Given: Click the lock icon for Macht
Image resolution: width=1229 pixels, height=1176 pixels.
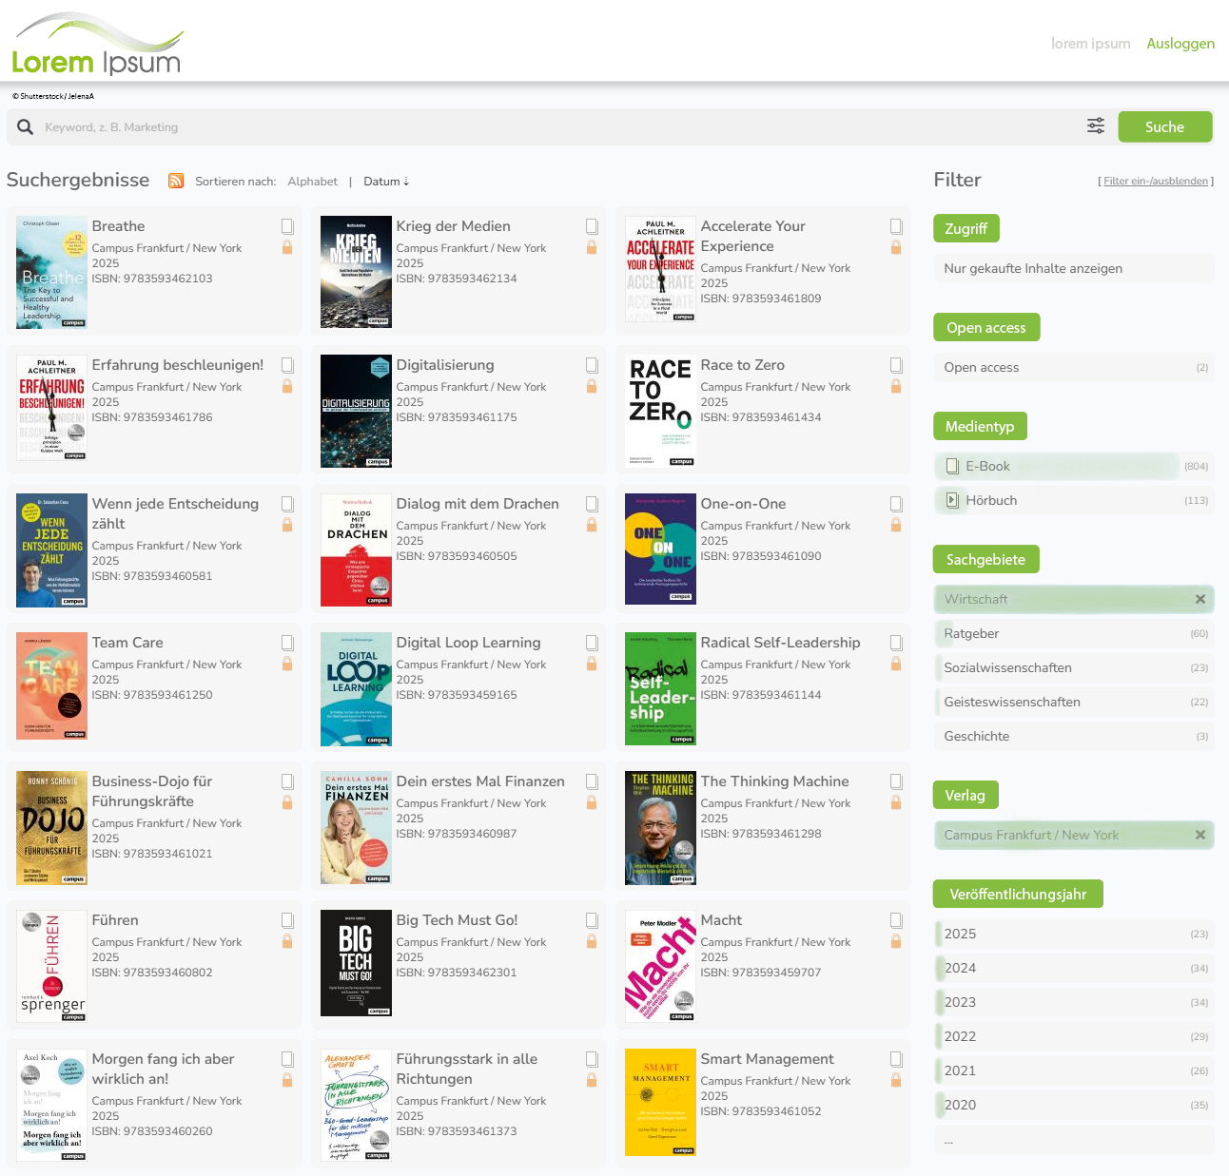Looking at the screenshot, I should pyautogui.click(x=896, y=941).
